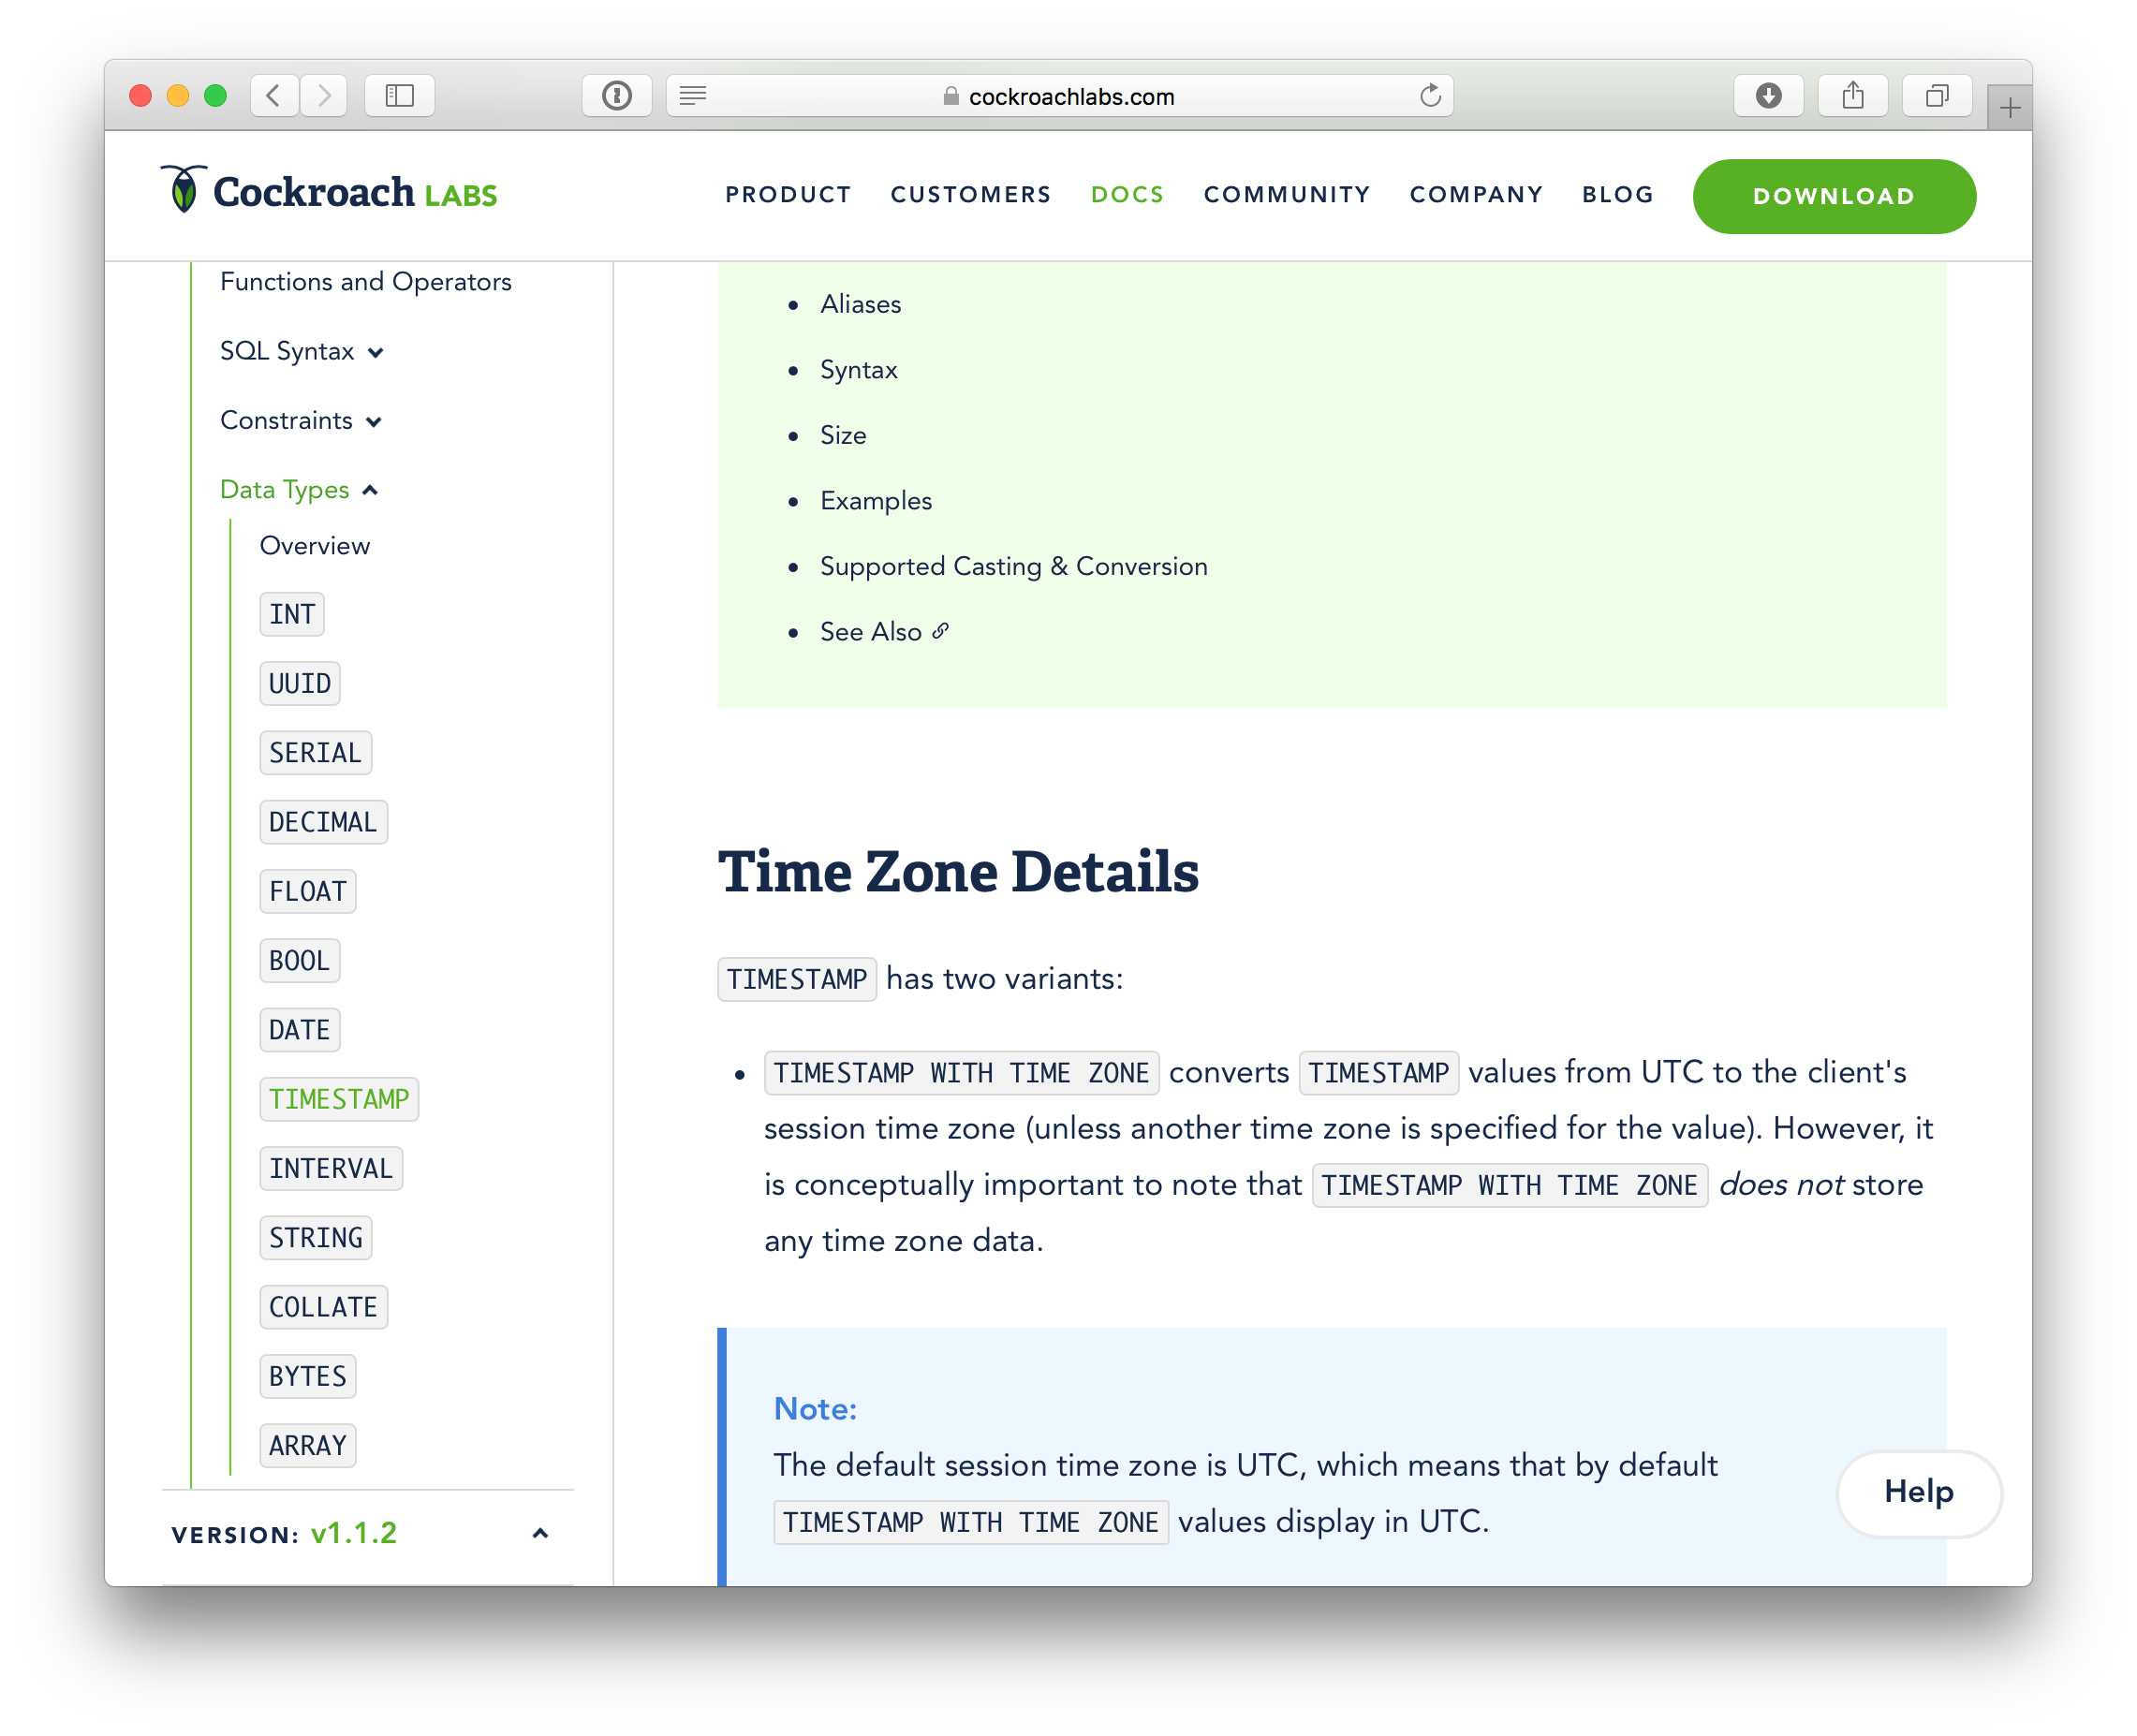This screenshot has width=2137, height=1736.
Task: Select the SERIAL data type
Action: (316, 753)
